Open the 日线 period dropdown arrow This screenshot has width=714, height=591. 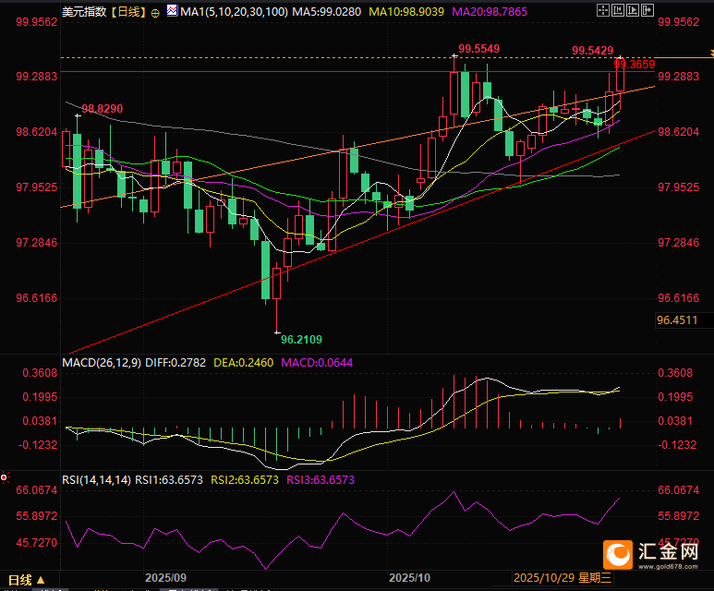point(41,580)
